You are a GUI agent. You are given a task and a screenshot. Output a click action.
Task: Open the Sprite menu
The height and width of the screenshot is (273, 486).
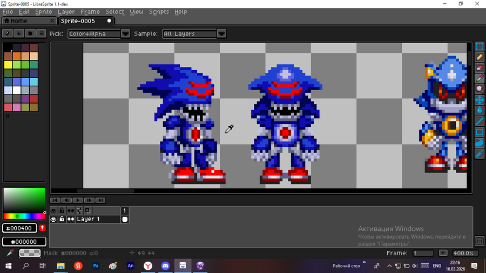pyautogui.click(x=43, y=12)
